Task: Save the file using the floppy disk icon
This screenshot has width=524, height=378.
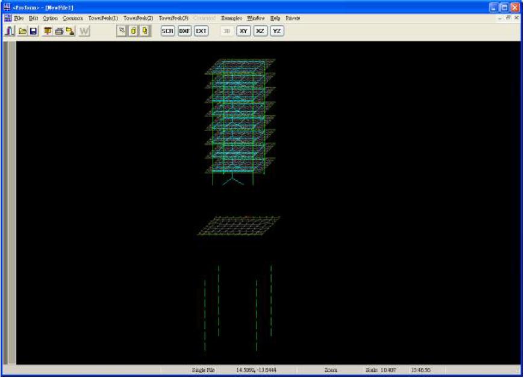Action: pos(33,31)
